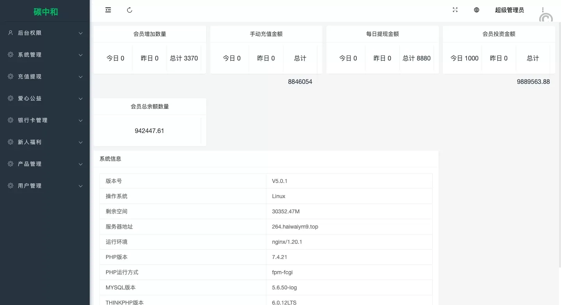Click the refresh icon in top bar
Viewport: 561px width, 305px height.
(x=130, y=10)
